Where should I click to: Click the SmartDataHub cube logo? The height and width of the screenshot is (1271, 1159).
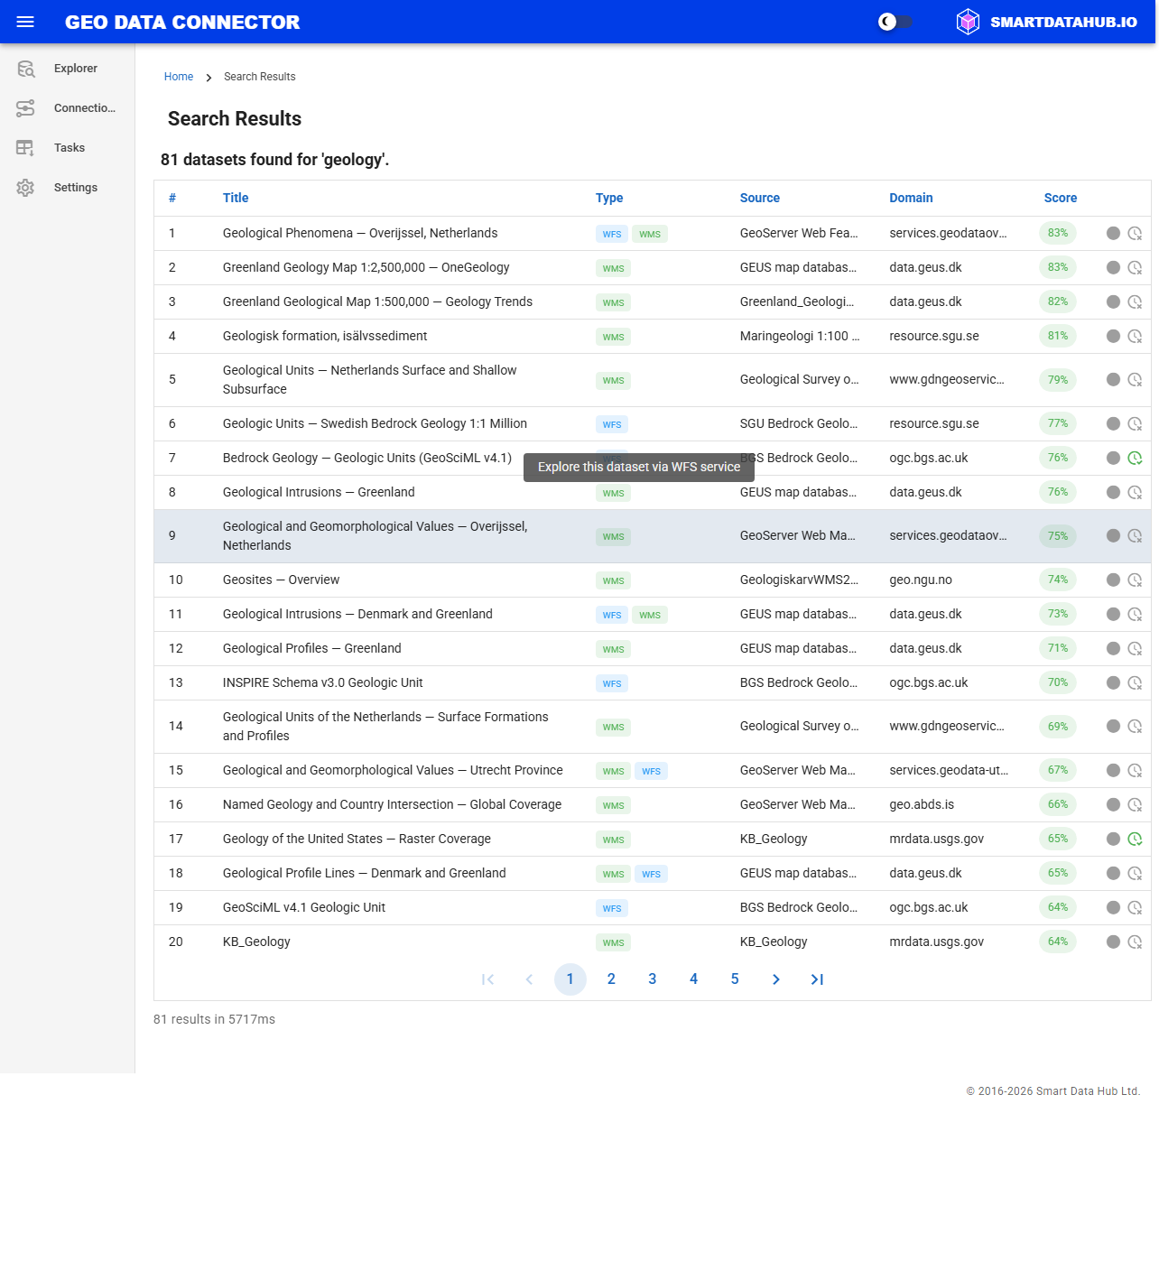coord(968,22)
